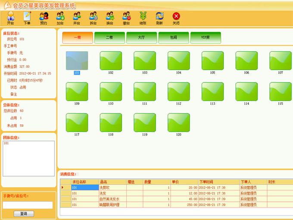293x220 pixels.
Task: Select the green station 120 tile
Action: tap(178, 123)
